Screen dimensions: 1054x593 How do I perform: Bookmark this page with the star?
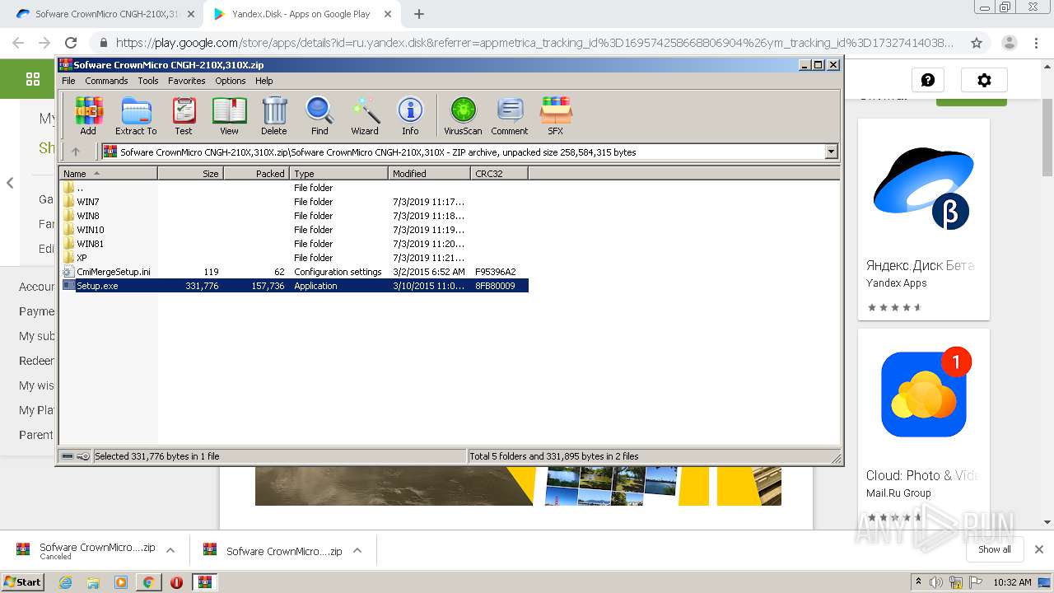977,43
